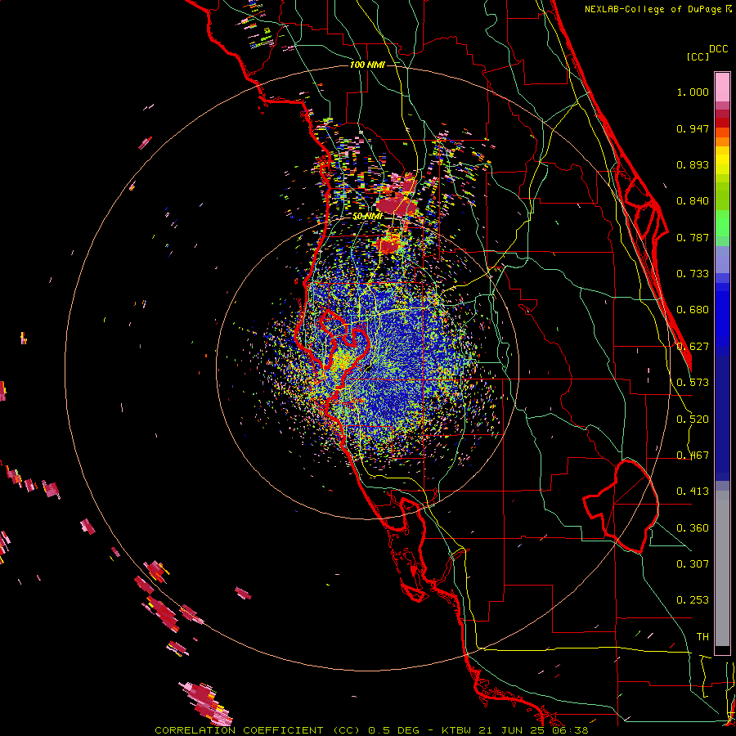Pick the gray segment of the color bar
Viewport: 736px width, 736px height.
[x=722, y=568]
